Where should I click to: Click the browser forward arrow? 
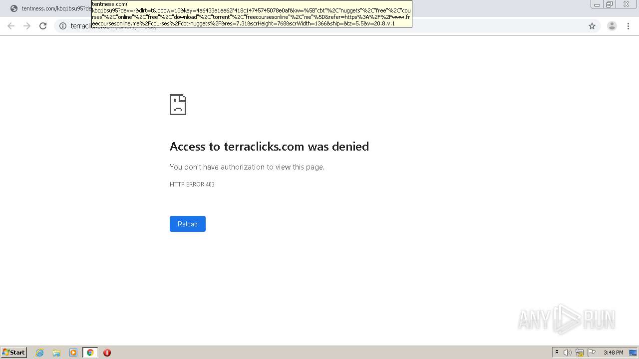27,26
